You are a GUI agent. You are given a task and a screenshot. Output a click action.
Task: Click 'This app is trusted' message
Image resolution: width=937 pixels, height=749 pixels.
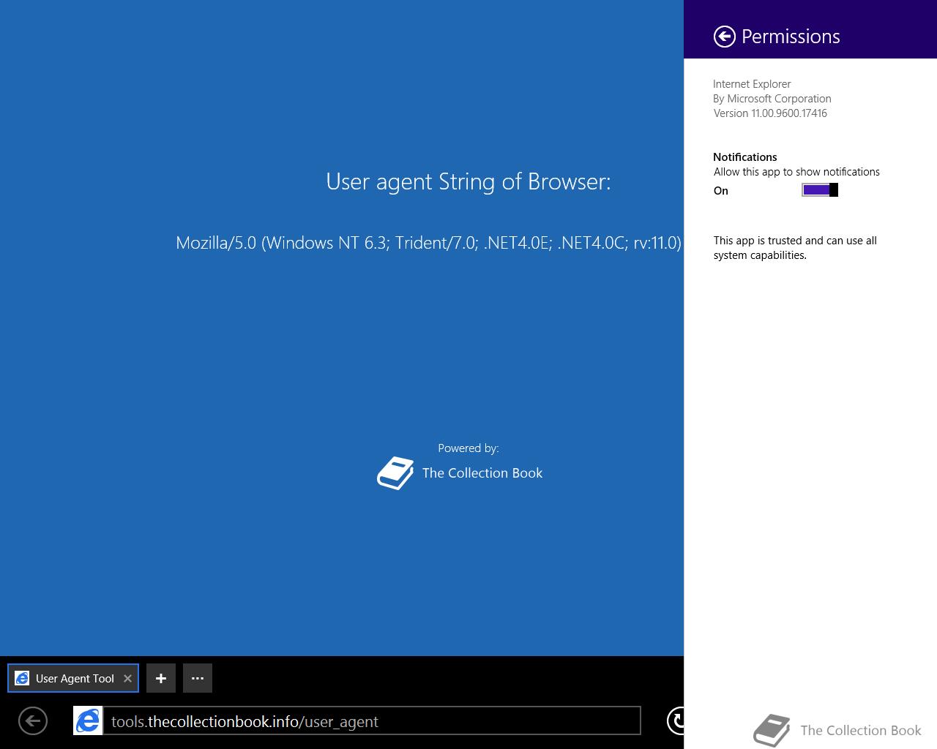pos(795,248)
